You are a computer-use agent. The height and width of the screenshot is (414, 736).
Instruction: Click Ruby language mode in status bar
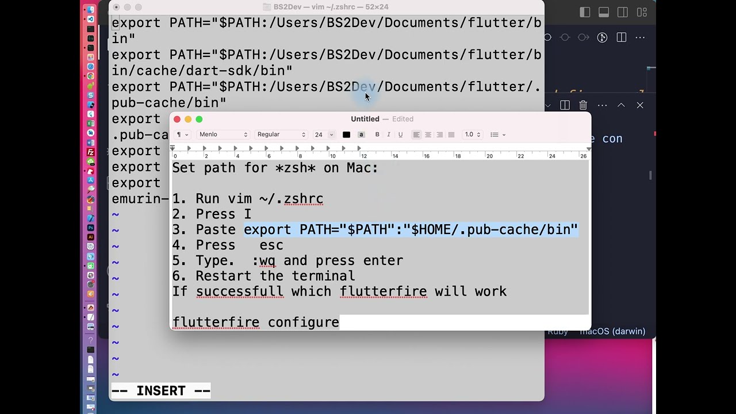point(557,332)
